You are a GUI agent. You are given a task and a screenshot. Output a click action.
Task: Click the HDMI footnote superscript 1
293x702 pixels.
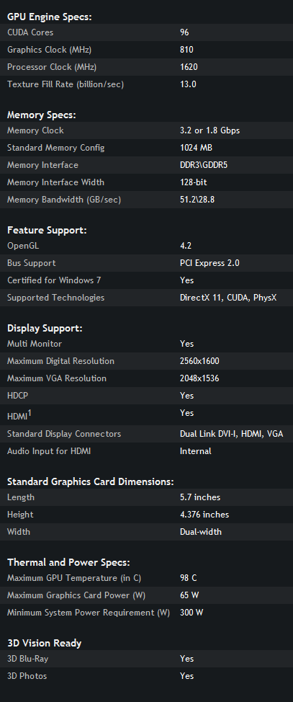pos(30,413)
